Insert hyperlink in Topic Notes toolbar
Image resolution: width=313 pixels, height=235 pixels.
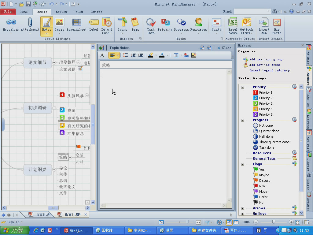click(x=186, y=55)
